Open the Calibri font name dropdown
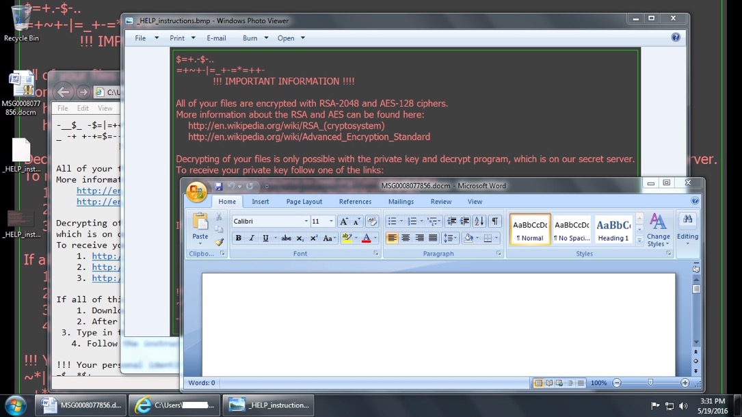 tap(306, 221)
